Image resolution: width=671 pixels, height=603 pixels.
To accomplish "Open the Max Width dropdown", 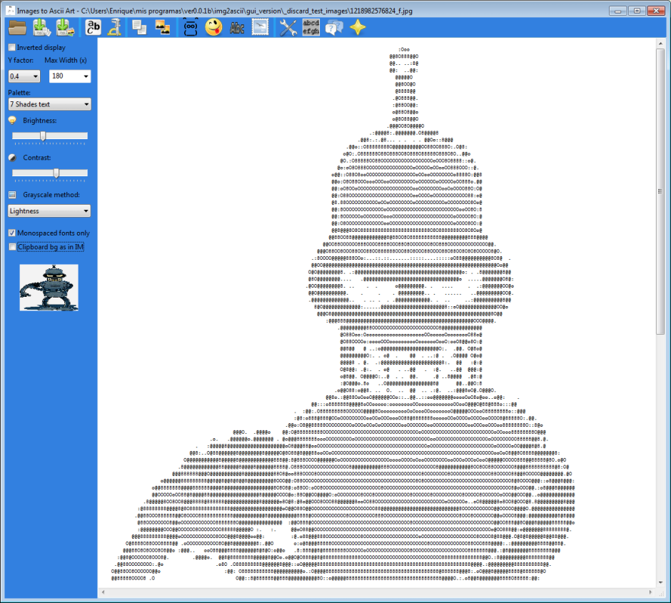I will point(69,75).
